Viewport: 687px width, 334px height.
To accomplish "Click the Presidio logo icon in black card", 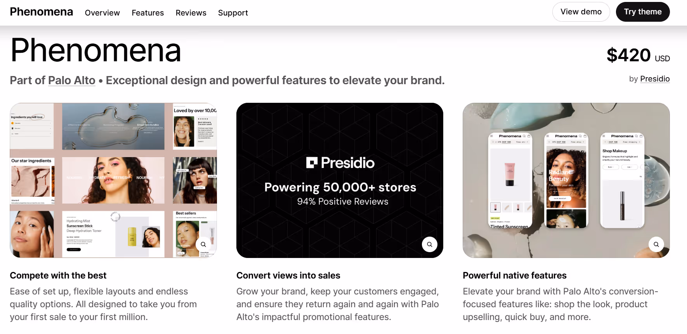I will (312, 163).
